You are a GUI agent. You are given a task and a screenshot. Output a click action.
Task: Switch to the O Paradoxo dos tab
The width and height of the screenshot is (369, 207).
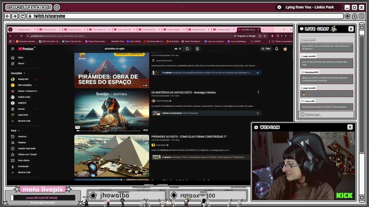click(x=198, y=30)
